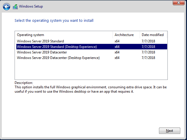Viewport: 187px width, 140px height.
Task: Select Windows Server 2019 Standard (Desktop Experience)
Action: pos(57,47)
